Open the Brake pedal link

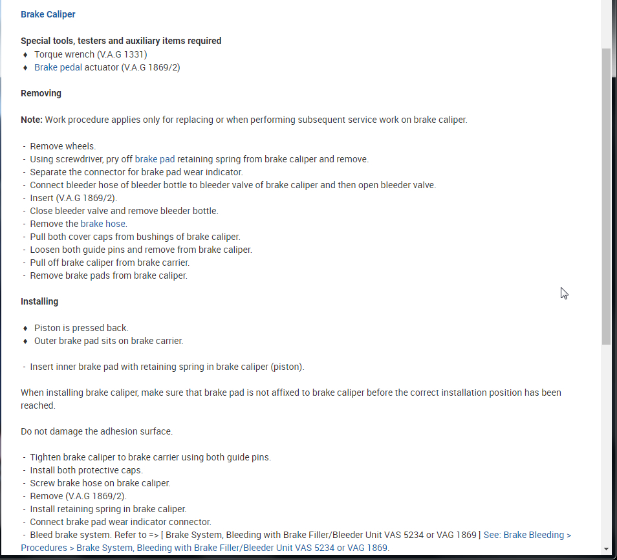pos(58,67)
